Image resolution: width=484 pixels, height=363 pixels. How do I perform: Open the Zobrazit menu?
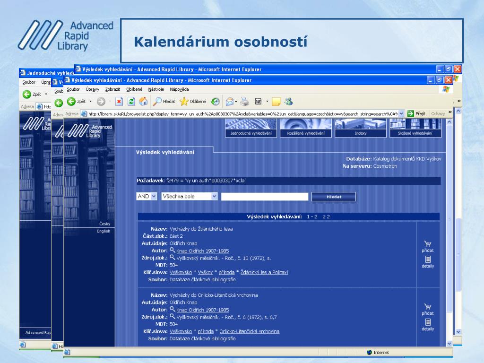coord(112,89)
